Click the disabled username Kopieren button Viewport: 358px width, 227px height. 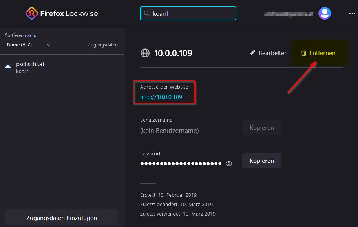click(x=261, y=127)
